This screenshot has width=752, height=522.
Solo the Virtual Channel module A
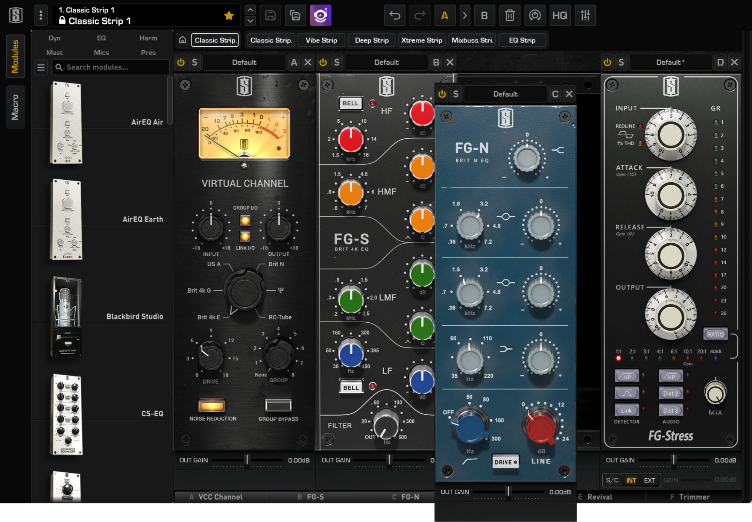point(194,62)
